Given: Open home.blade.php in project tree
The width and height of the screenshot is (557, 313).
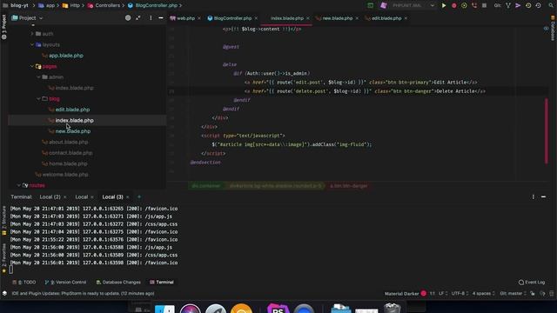Looking at the screenshot, I should pos(68,163).
